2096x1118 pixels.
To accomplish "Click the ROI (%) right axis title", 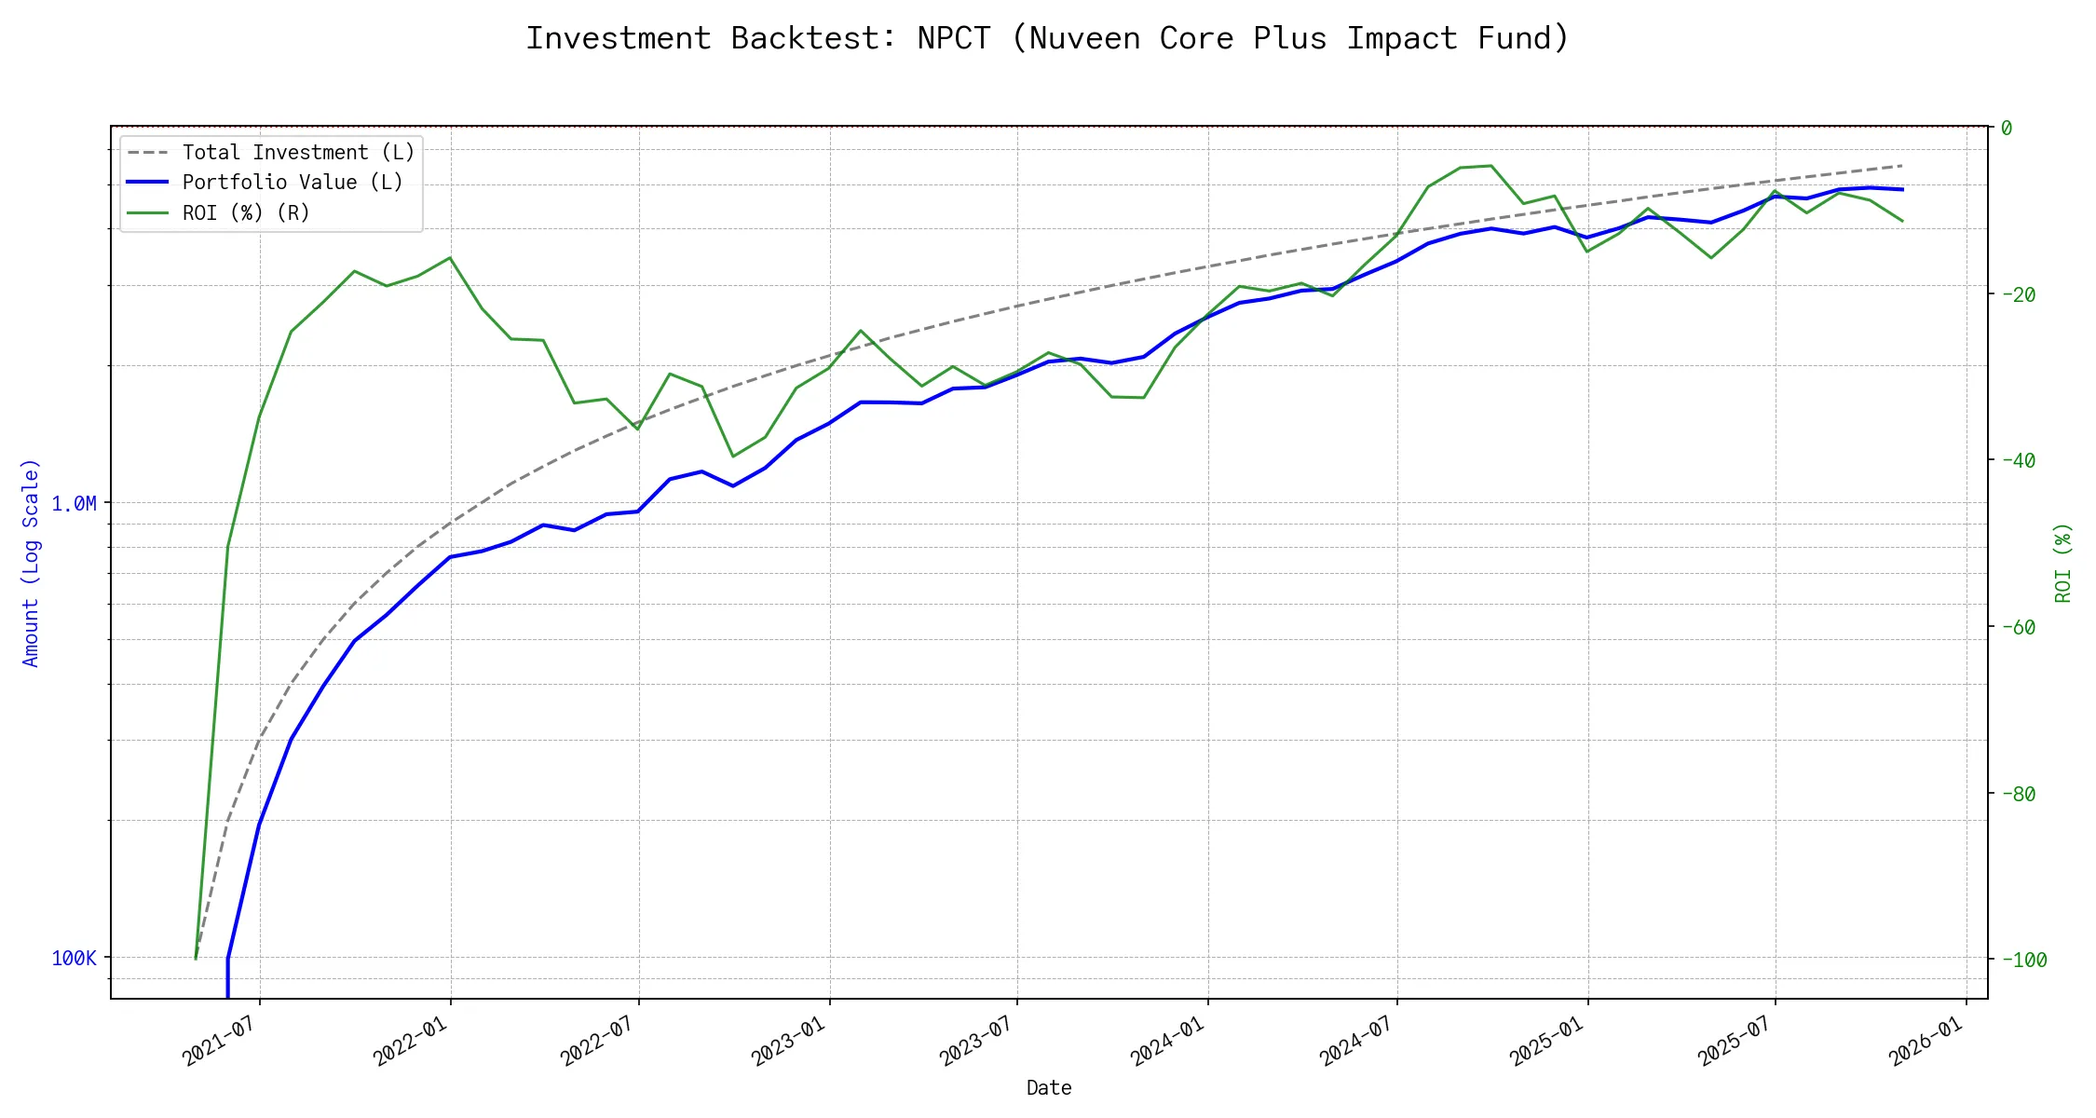I will 2062,563.
